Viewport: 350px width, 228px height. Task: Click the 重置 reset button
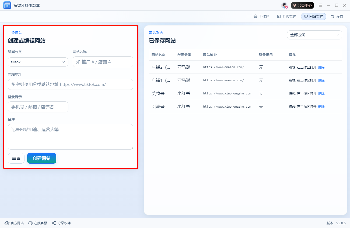pyautogui.click(x=16, y=158)
